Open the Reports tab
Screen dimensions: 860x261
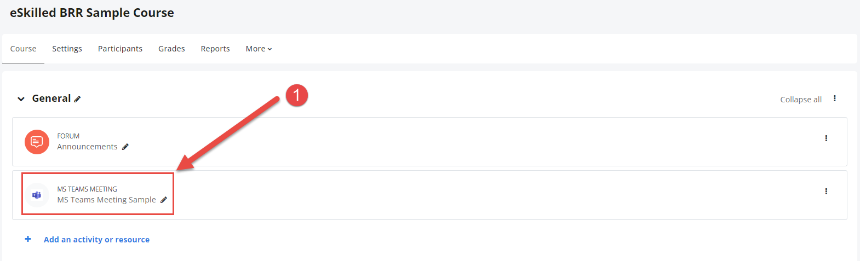pyautogui.click(x=215, y=49)
